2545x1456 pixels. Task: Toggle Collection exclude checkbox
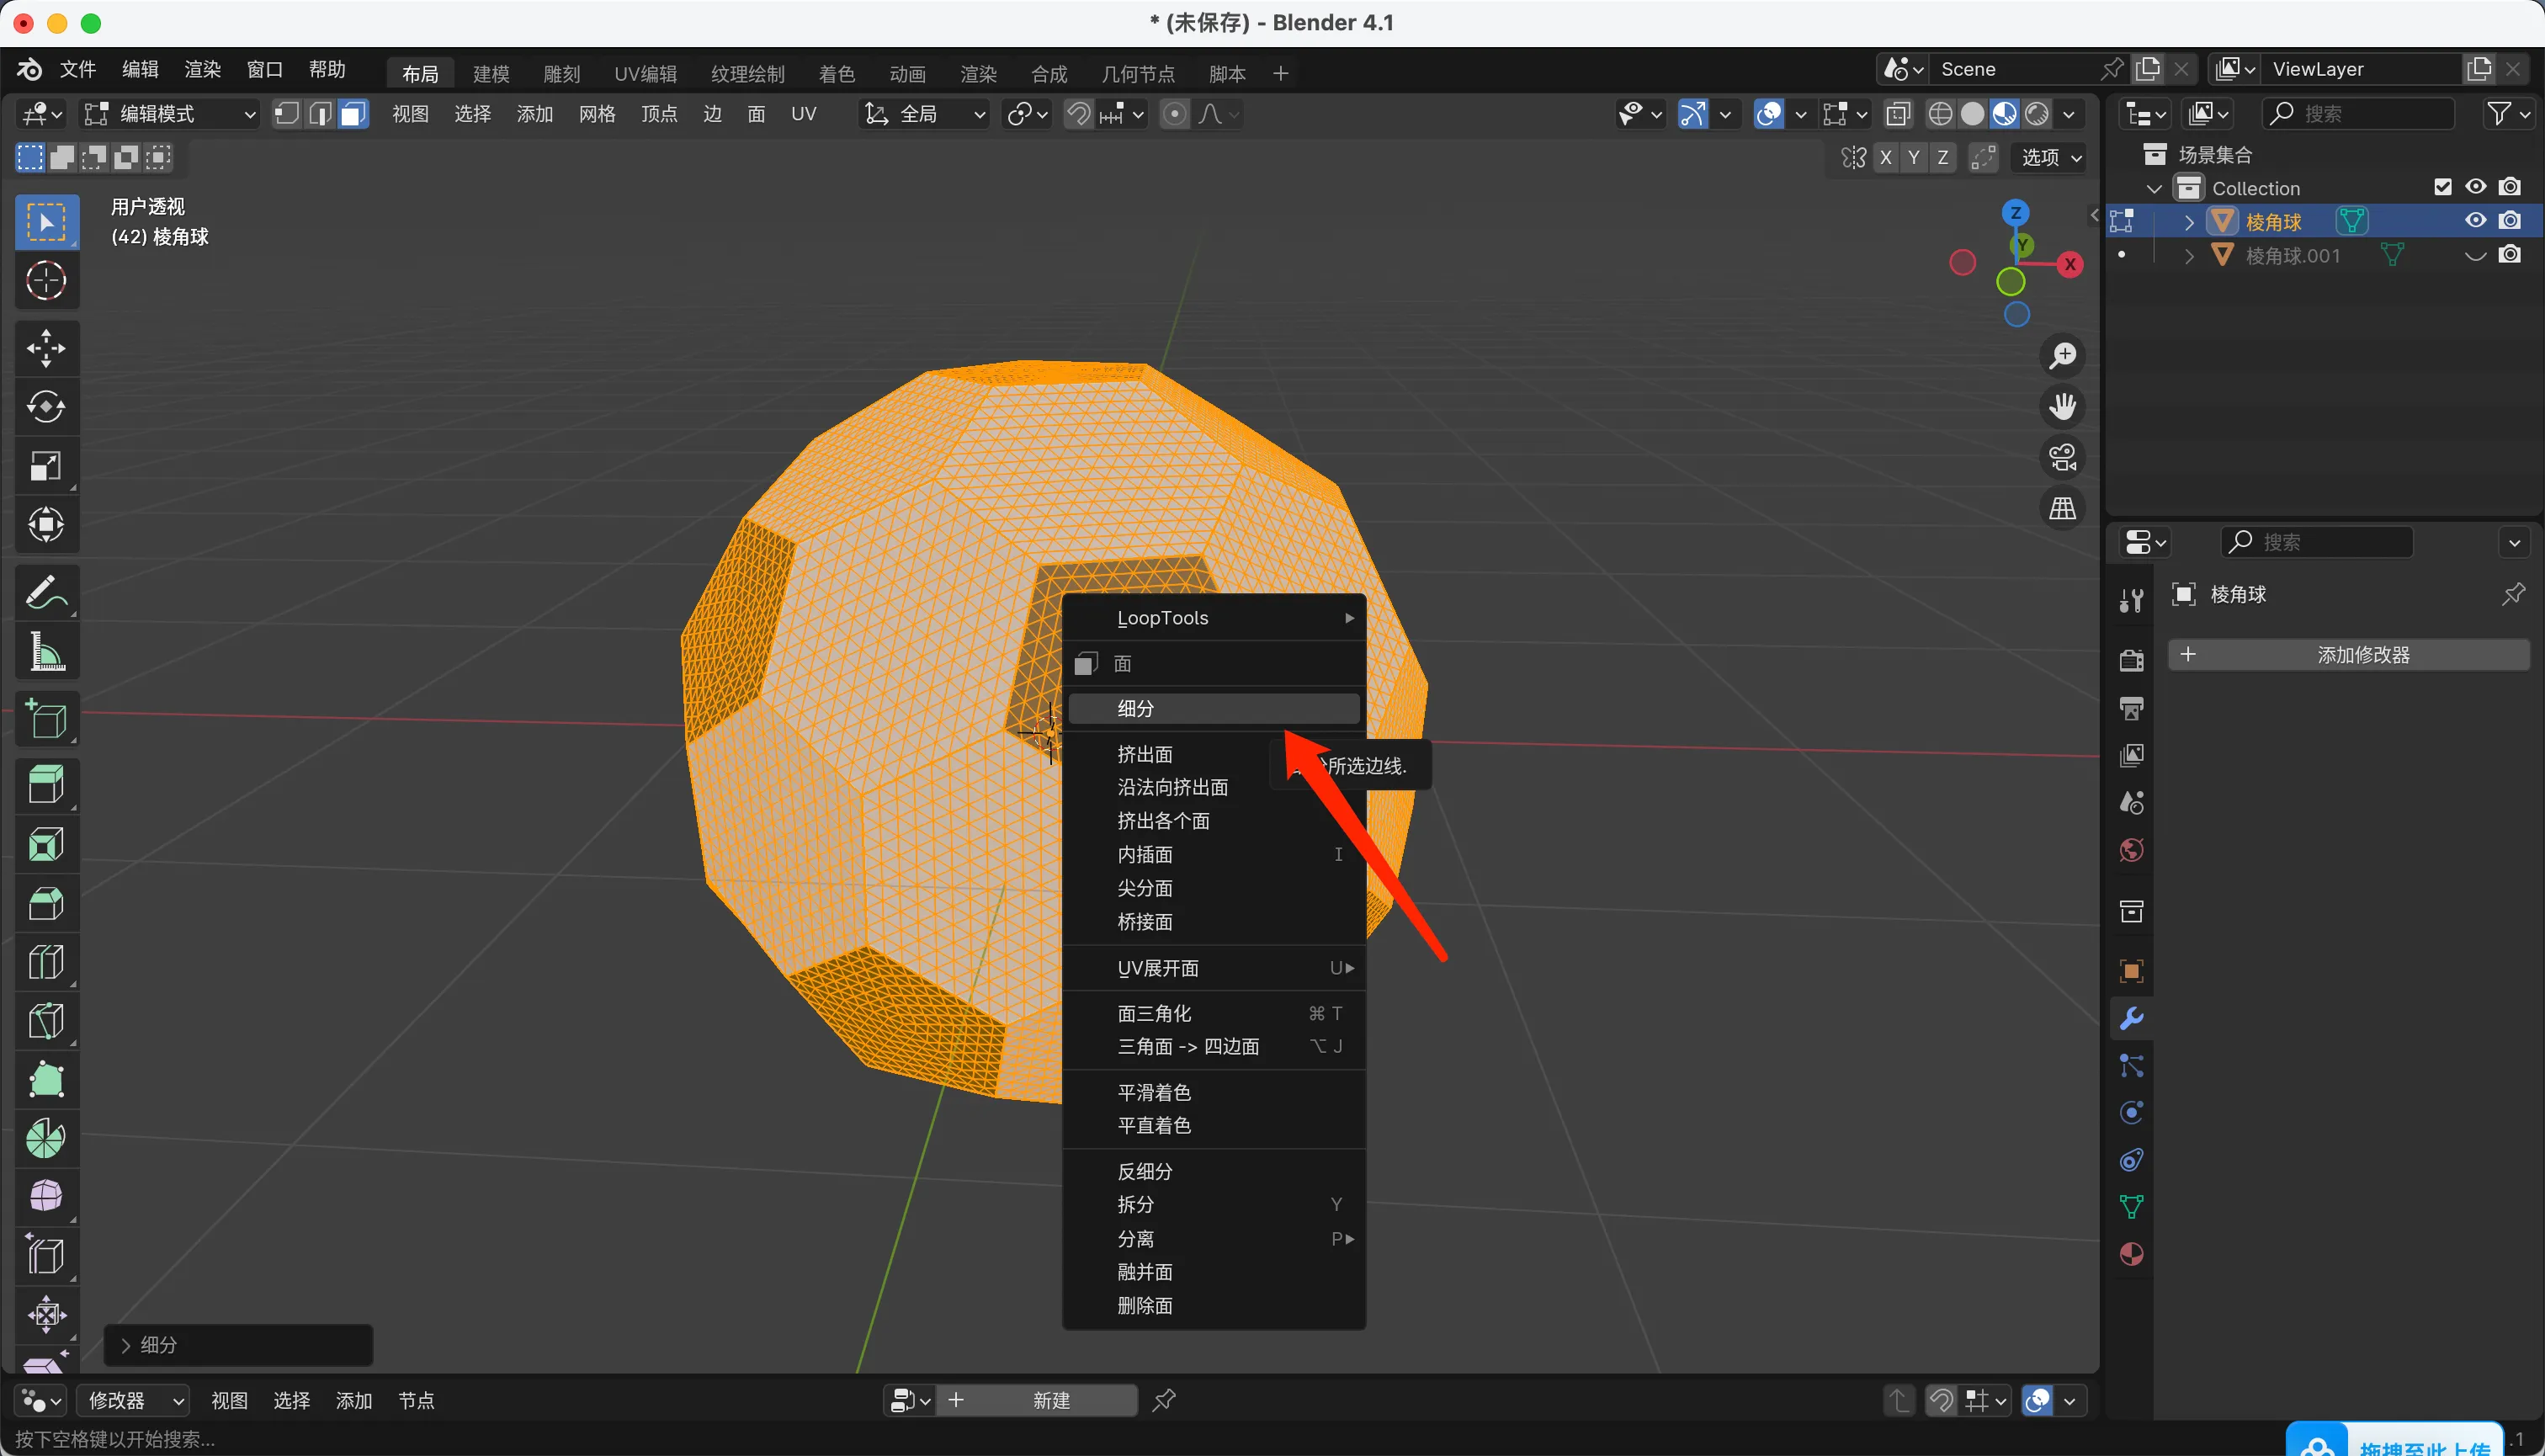(x=2442, y=187)
